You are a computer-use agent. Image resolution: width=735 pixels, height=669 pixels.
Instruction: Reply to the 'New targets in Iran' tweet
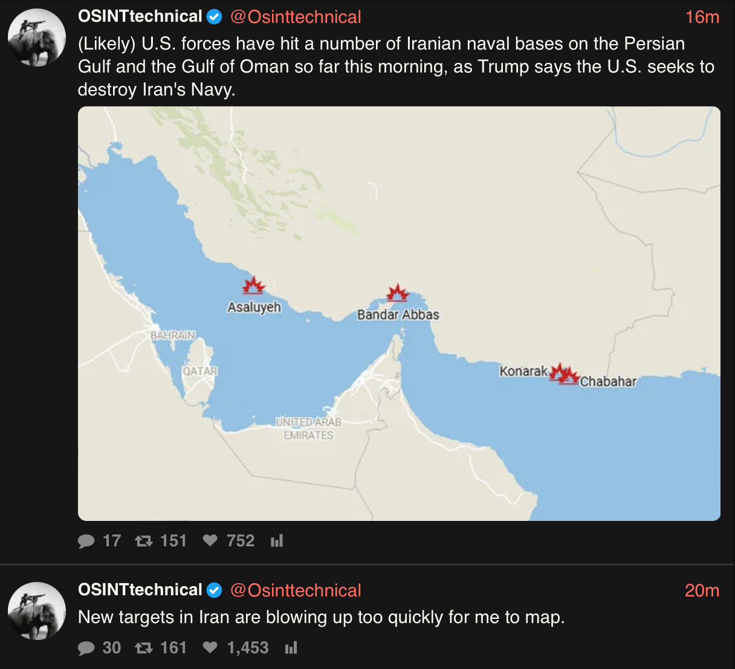click(x=86, y=648)
